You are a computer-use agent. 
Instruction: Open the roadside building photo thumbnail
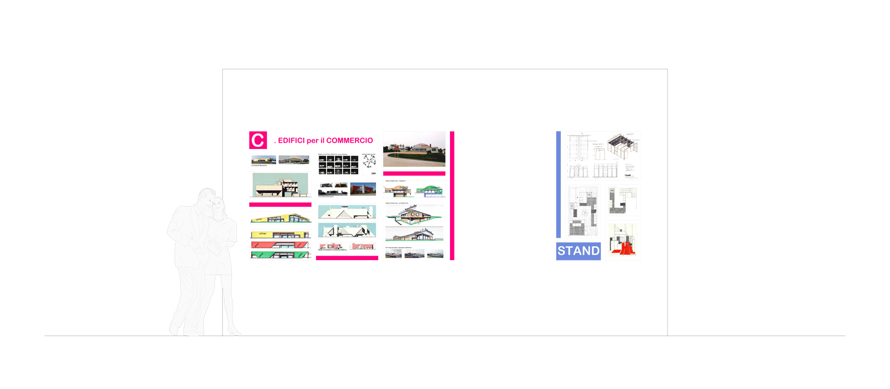(414, 149)
